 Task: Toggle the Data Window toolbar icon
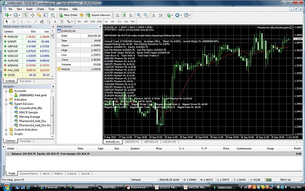[x=33, y=15]
